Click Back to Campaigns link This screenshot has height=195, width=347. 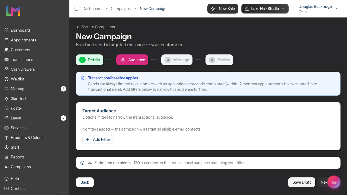point(95,27)
